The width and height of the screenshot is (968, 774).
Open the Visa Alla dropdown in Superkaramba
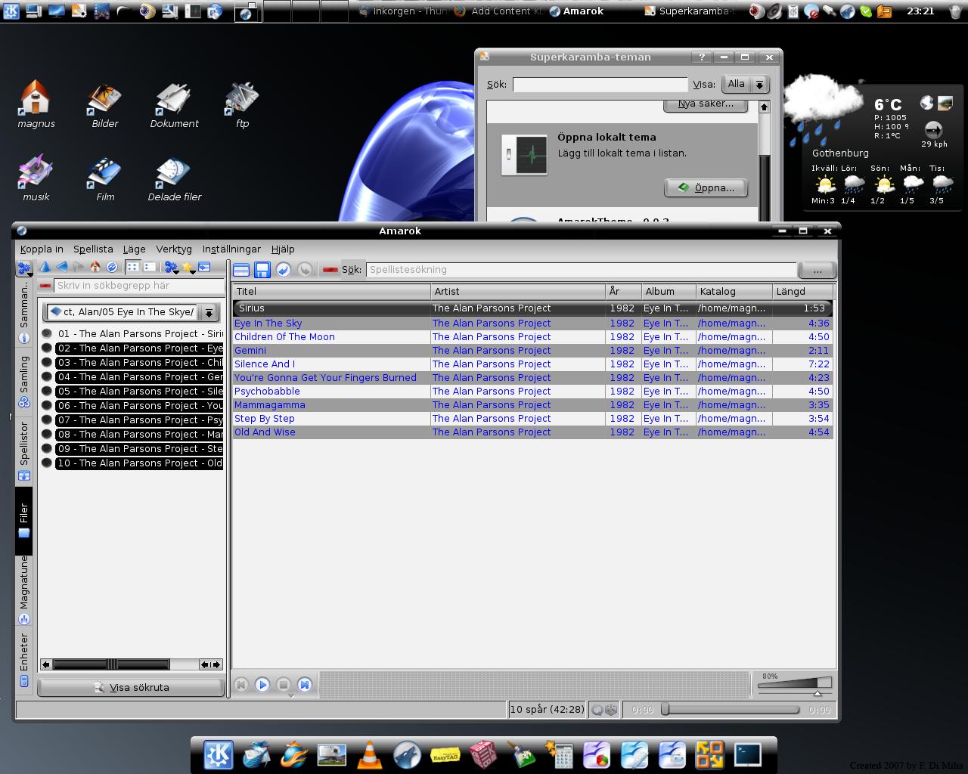point(746,85)
